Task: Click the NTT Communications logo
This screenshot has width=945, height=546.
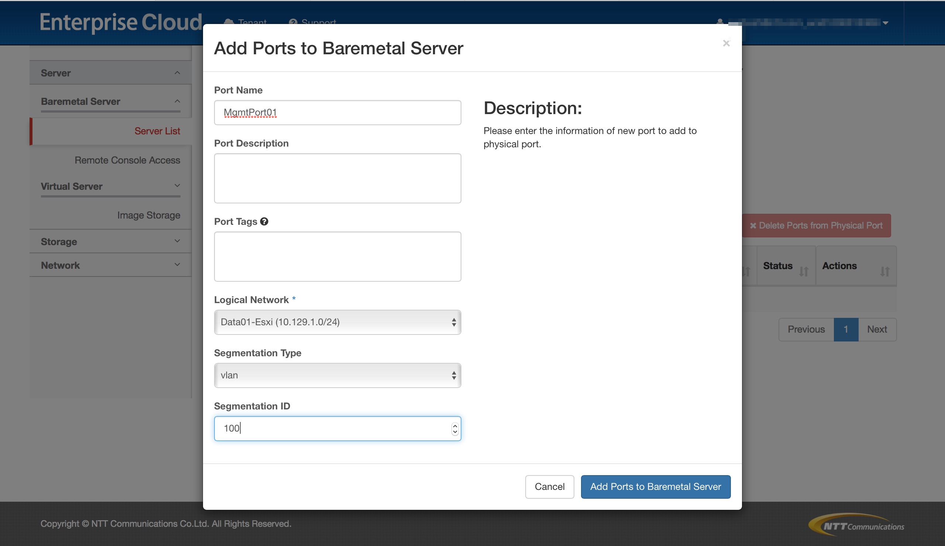Action: coord(856,525)
